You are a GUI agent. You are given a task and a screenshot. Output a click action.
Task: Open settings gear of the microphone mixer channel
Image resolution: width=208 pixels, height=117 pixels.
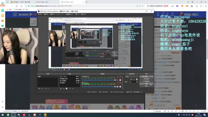(x=120, y=87)
